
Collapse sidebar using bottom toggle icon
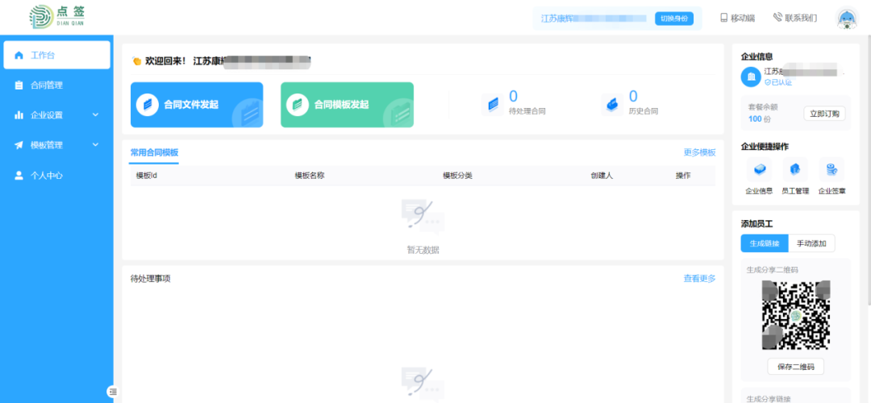tap(113, 392)
